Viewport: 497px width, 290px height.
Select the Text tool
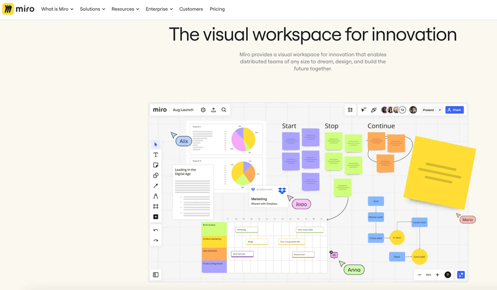pyautogui.click(x=156, y=155)
